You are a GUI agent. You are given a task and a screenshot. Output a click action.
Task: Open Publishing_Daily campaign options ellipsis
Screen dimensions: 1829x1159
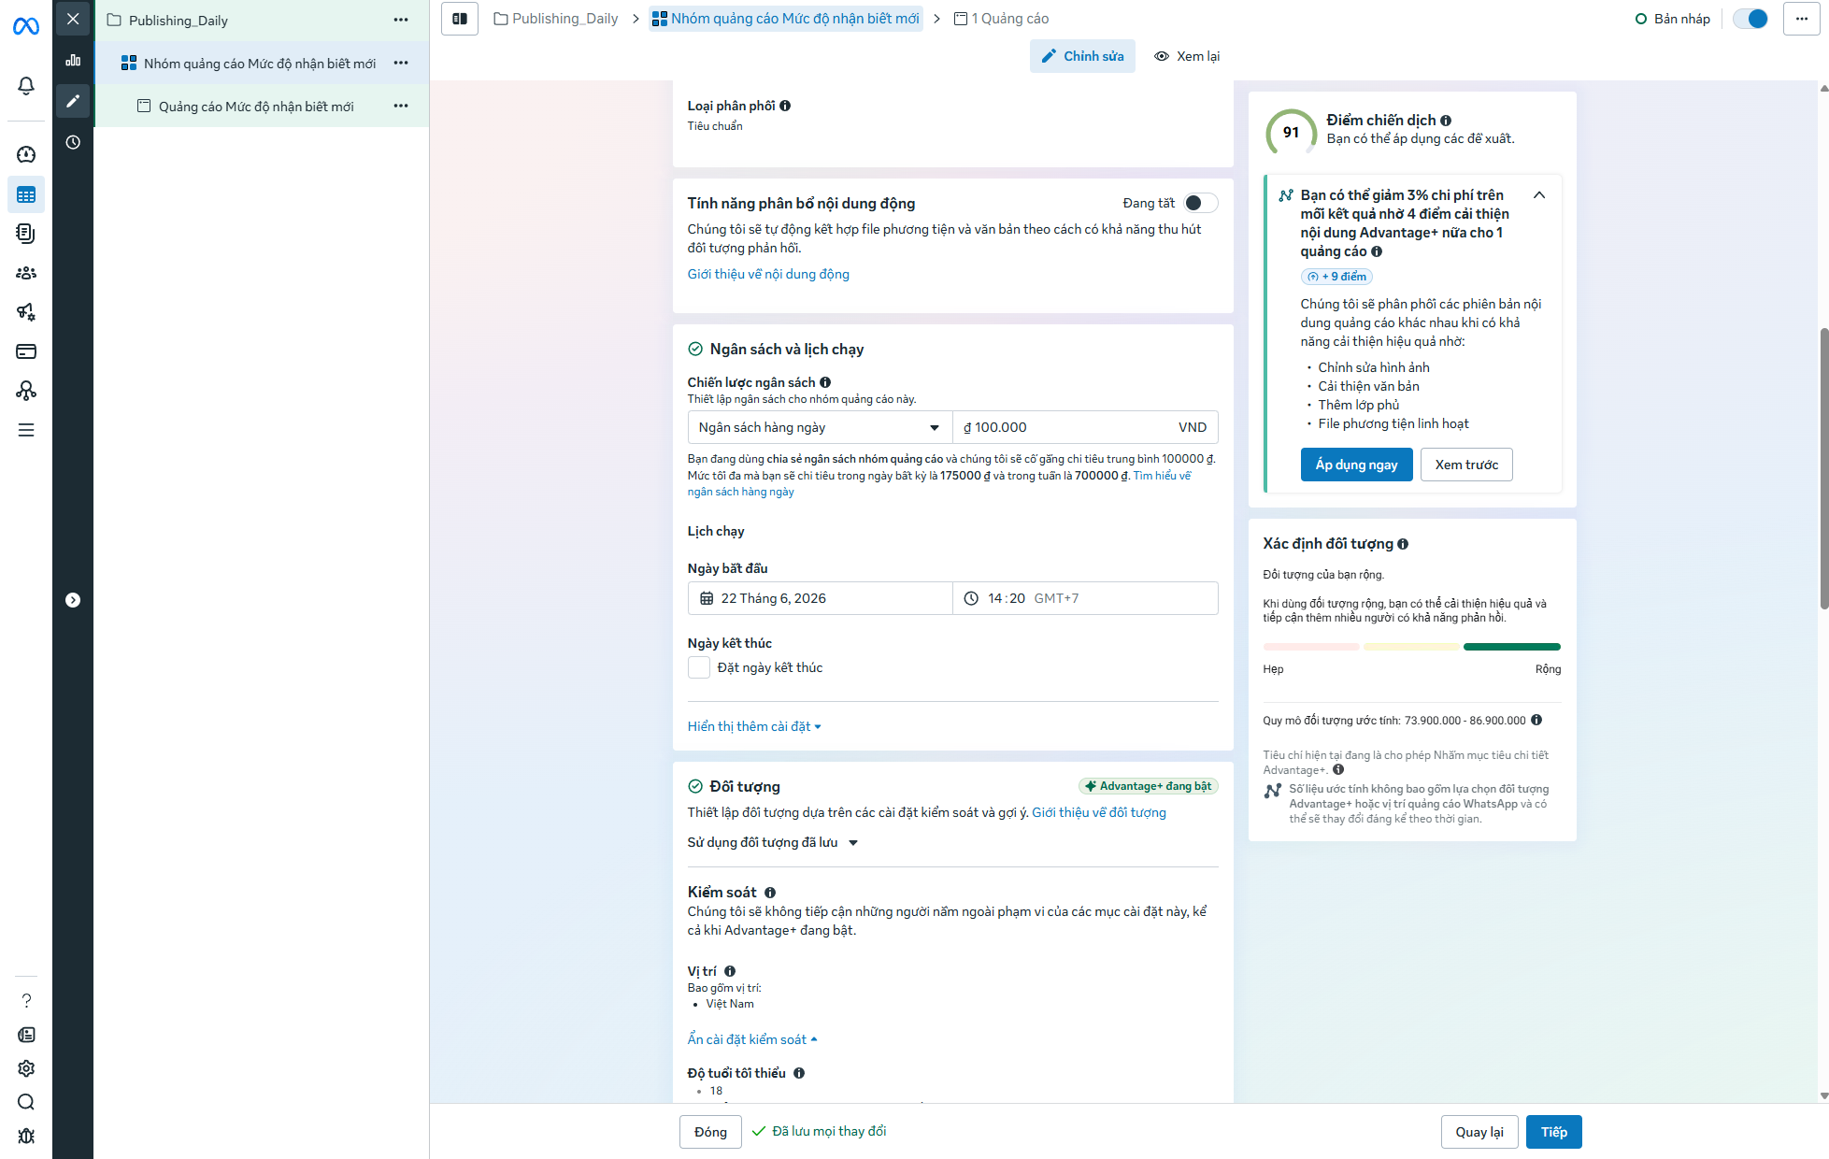[401, 20]
